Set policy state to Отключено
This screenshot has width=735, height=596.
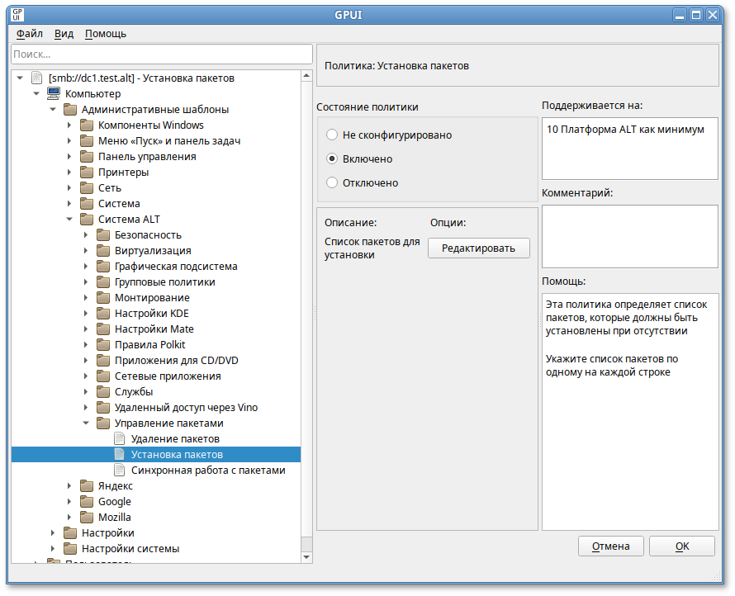[x=332, y=182]
